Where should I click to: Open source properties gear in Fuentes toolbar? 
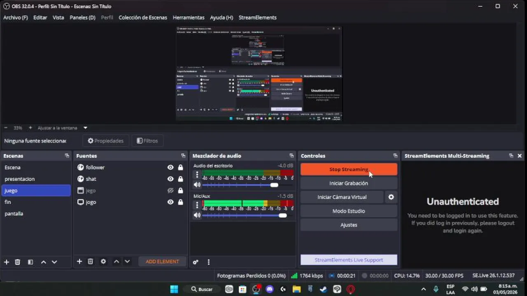click(103, 261)
